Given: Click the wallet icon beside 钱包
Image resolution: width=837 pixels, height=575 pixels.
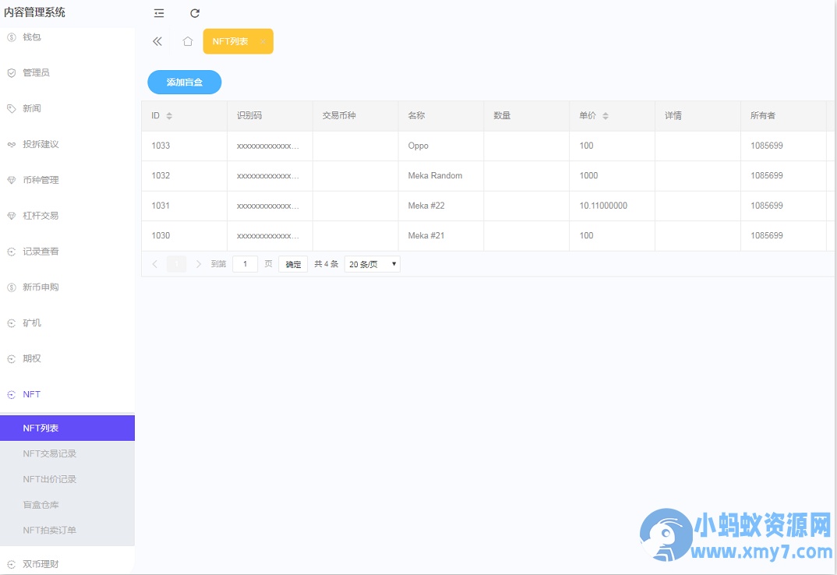Looking at the screenshot, I should tap(11, 37).
